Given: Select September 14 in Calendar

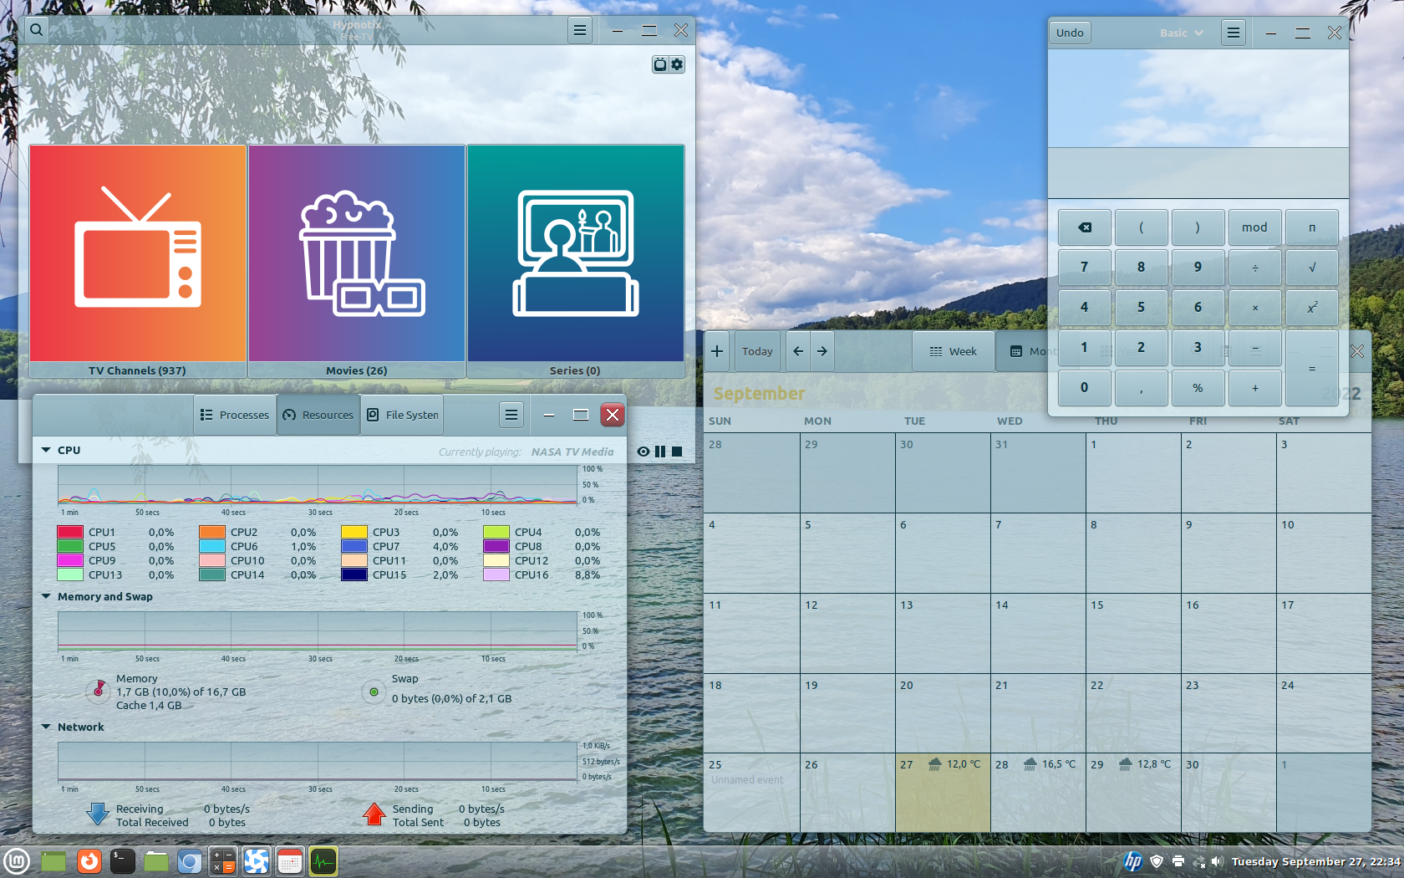Looking at the screenshot, I should point(1038,633).
